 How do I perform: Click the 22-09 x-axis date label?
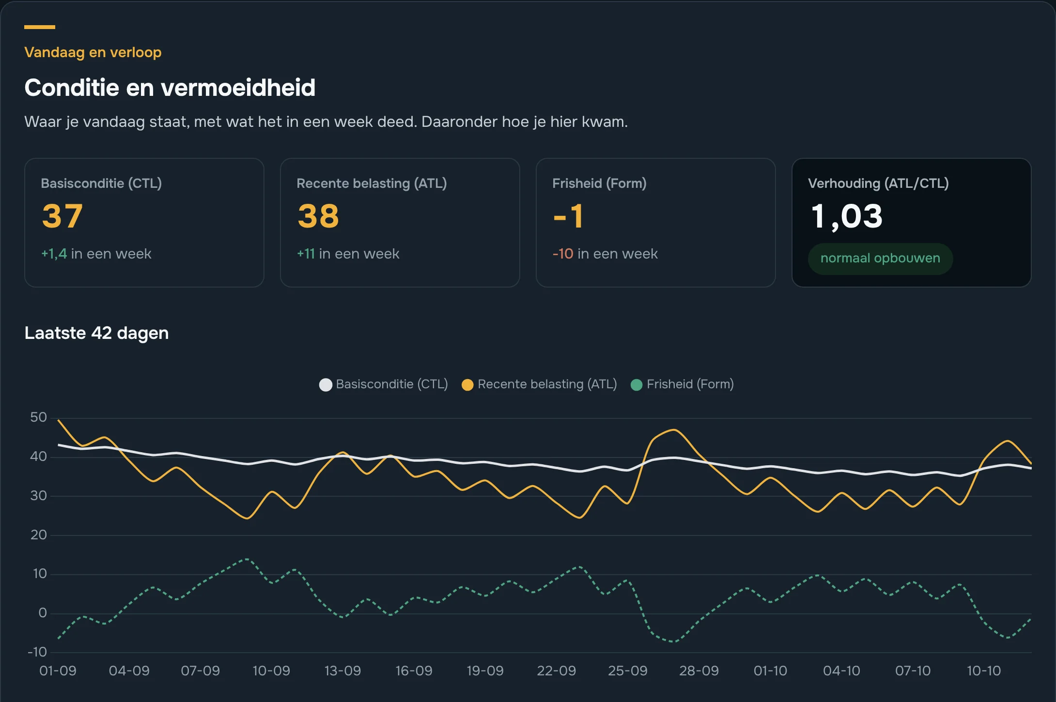coord(556,671)
